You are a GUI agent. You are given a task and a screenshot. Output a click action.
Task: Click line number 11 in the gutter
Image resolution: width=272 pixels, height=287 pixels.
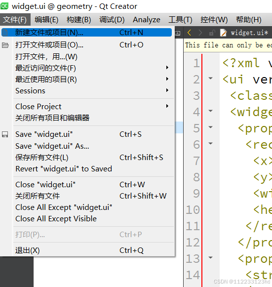(x=193, y=226)
